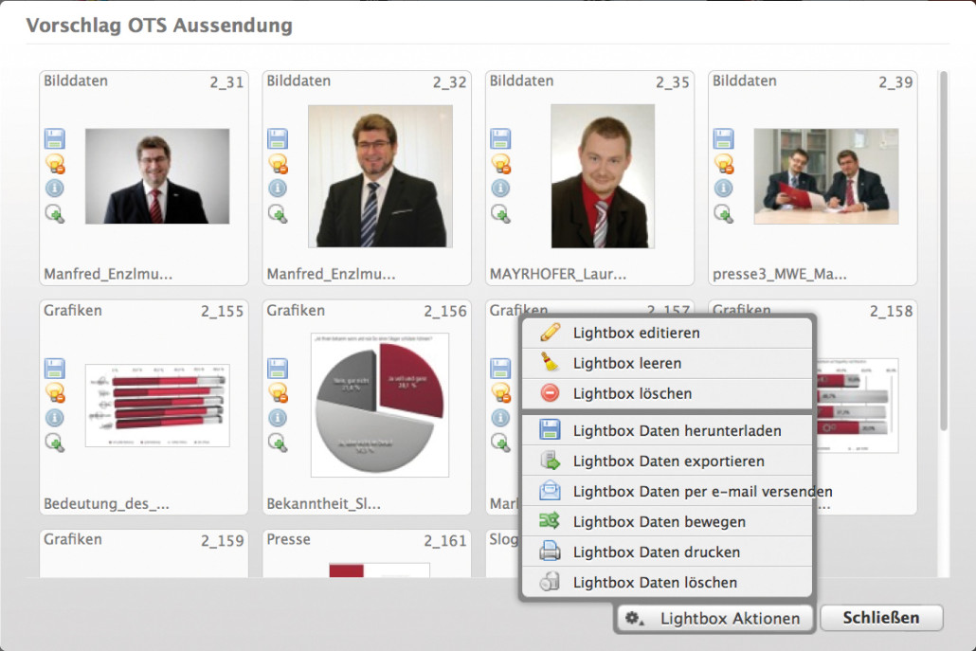Show details with info icon on card 2_35
This screenshot has width=976, height=651.
coord(500,188)
